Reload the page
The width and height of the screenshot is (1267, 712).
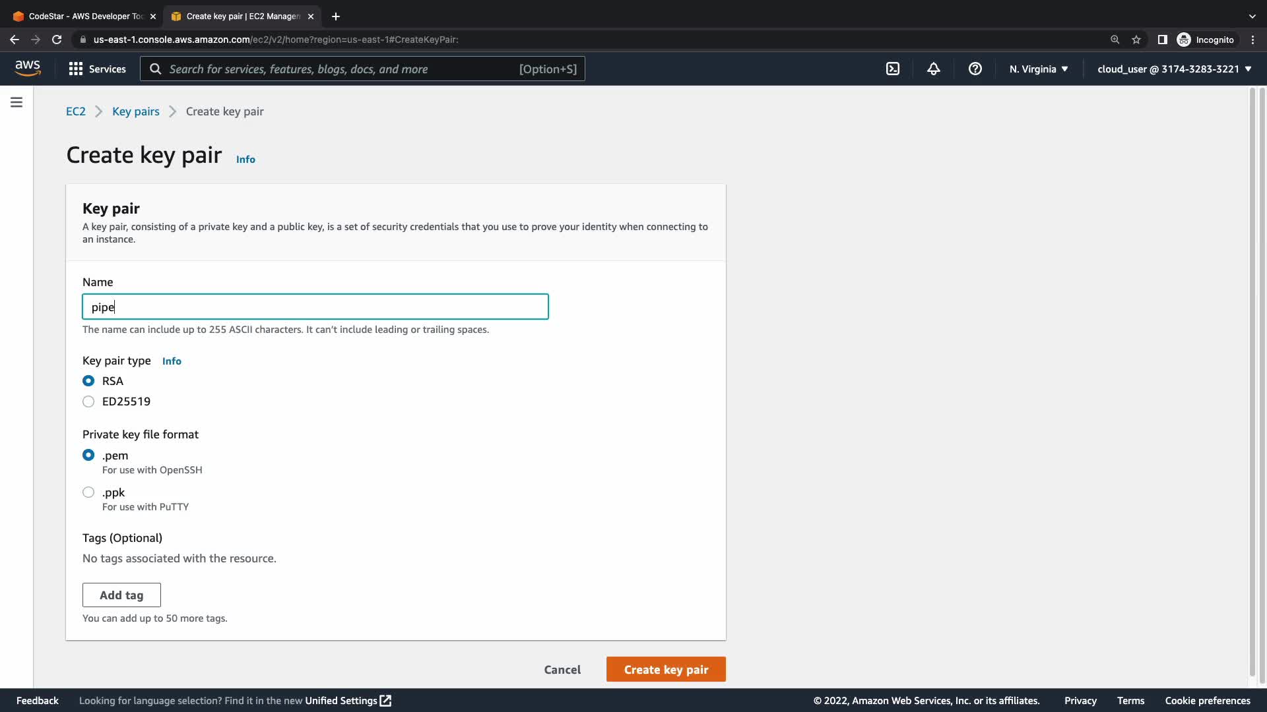coord(57,40)
